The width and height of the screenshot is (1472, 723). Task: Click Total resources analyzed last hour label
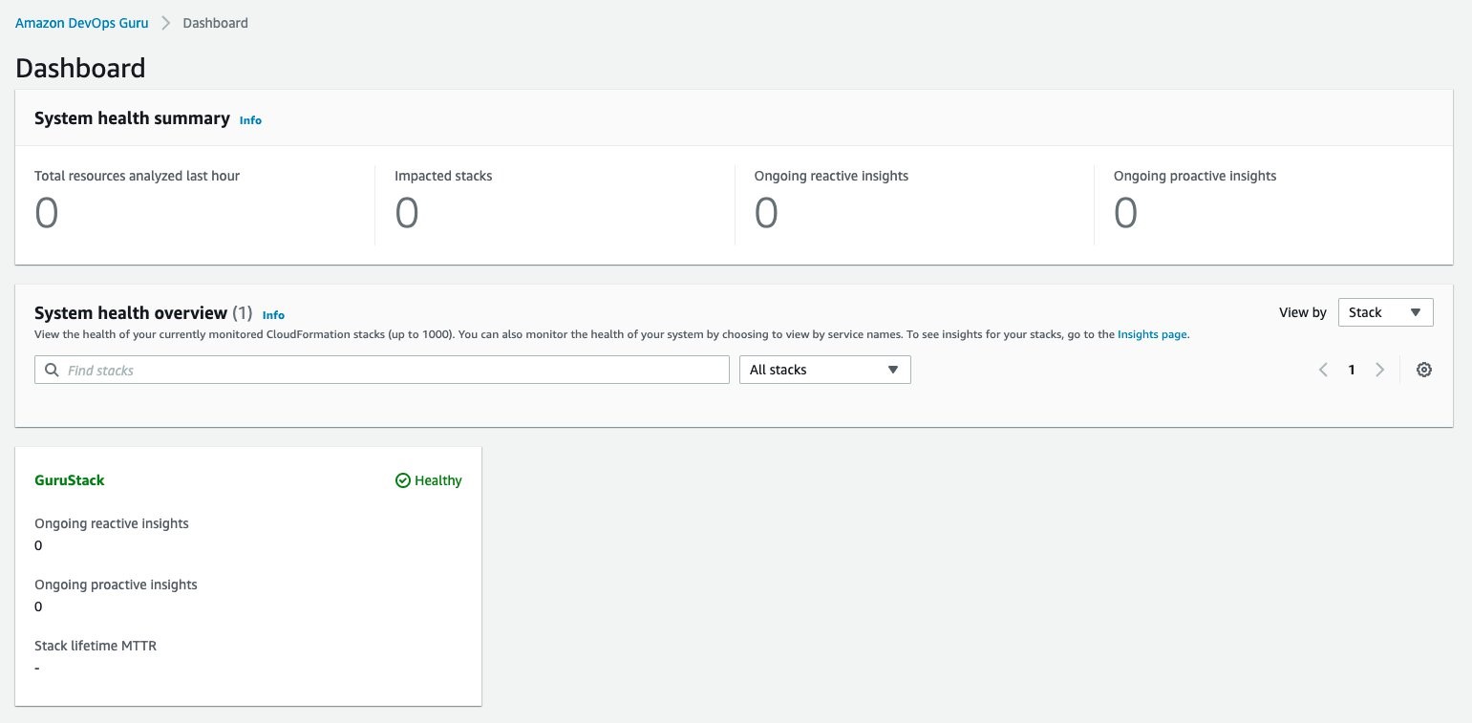coord(137,176)
